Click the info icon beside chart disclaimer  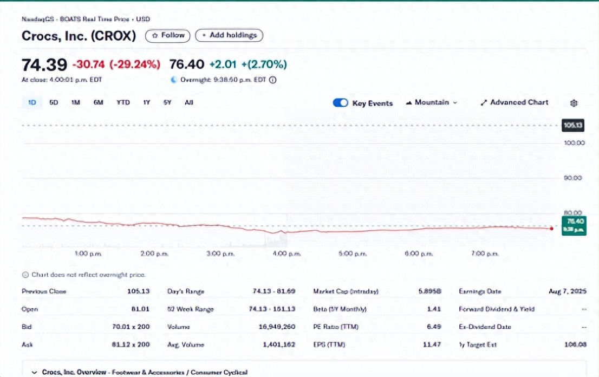coord(25,275)
